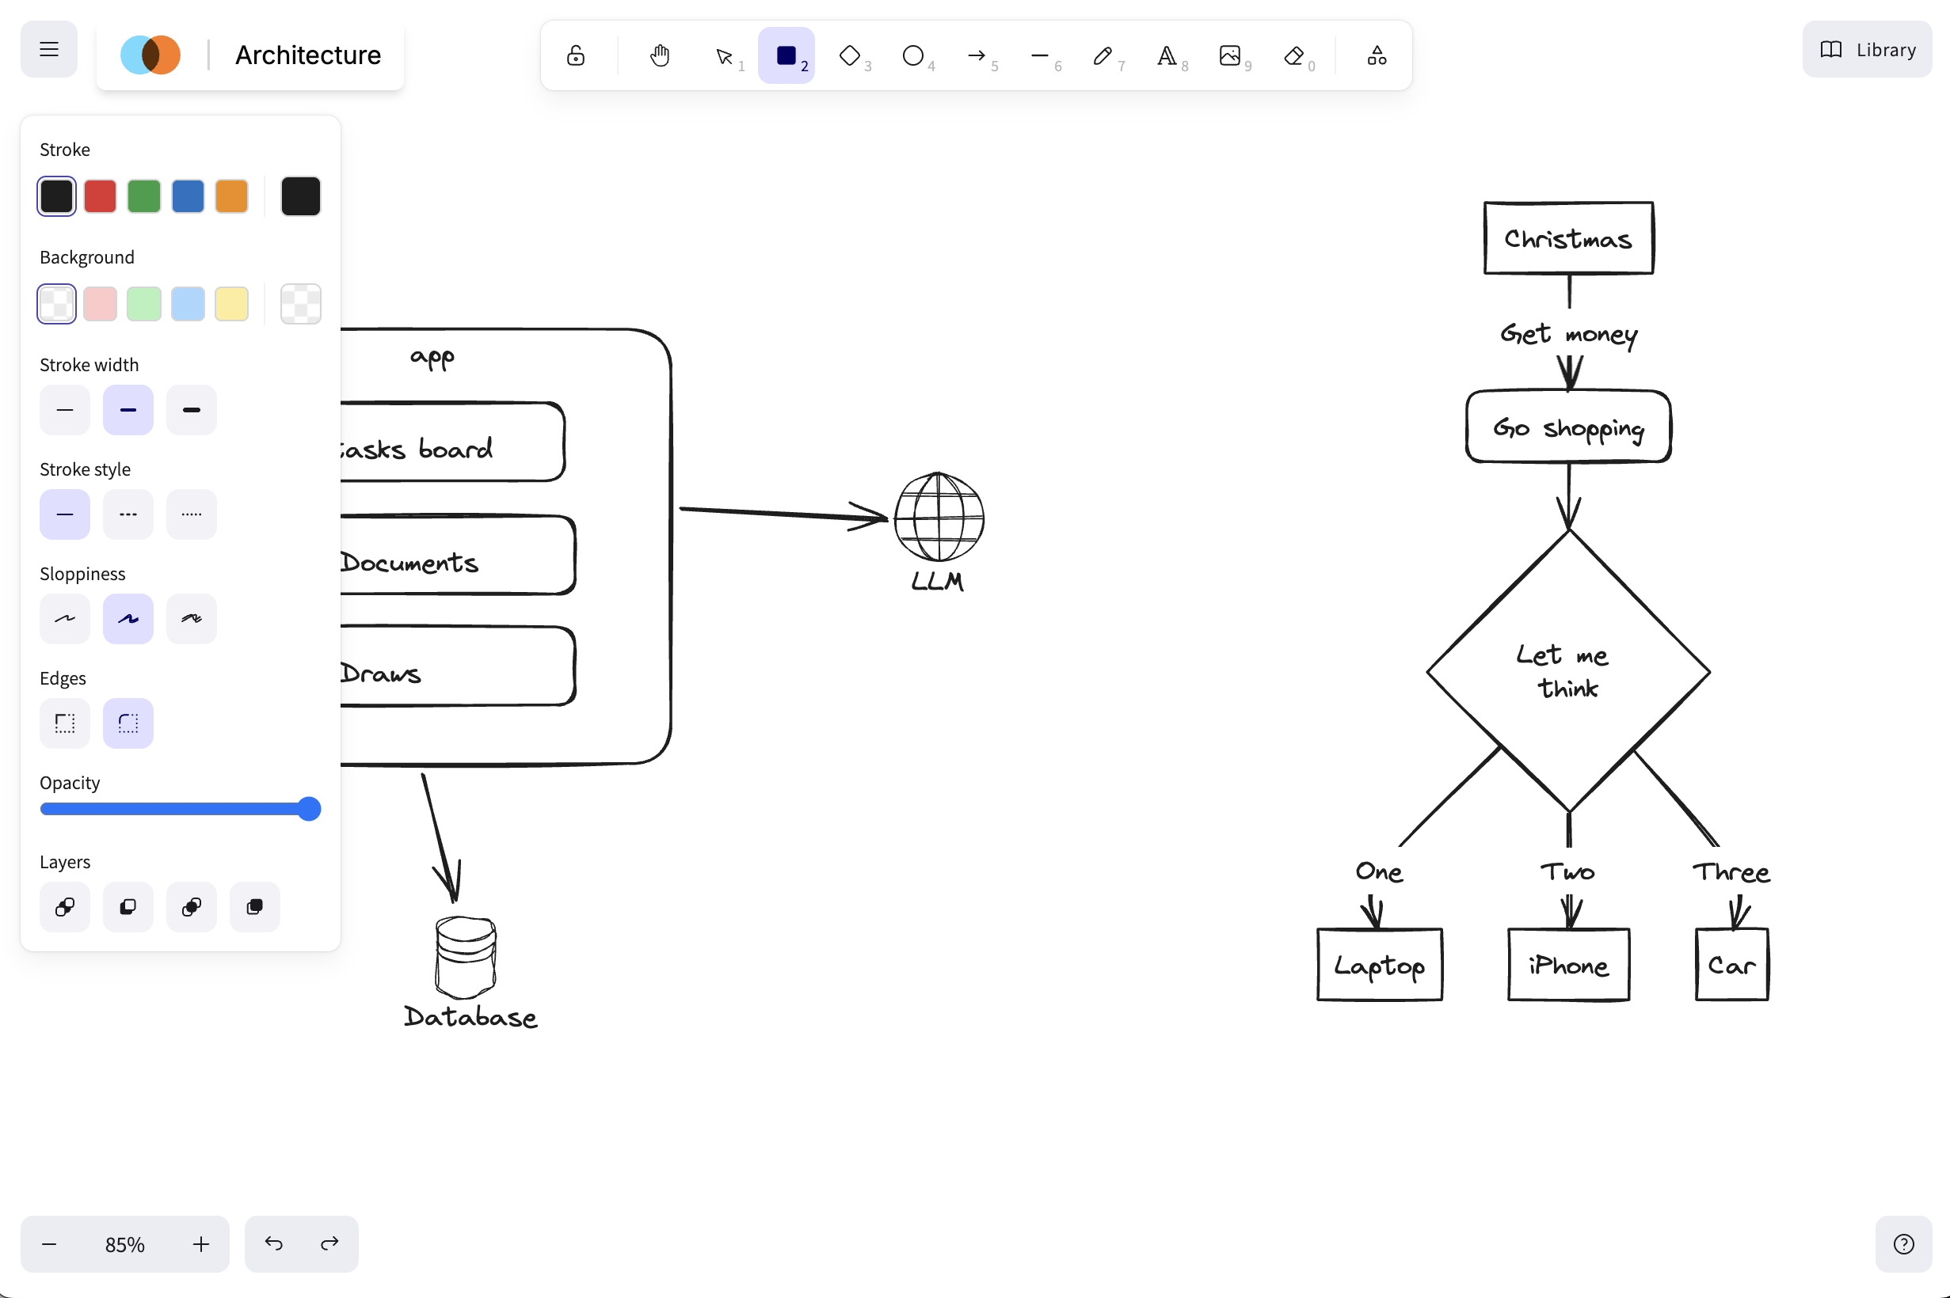Toggle the canvas lock icon
The width and height of the screenshot is (1950, 1298).
tap(576, 55)
